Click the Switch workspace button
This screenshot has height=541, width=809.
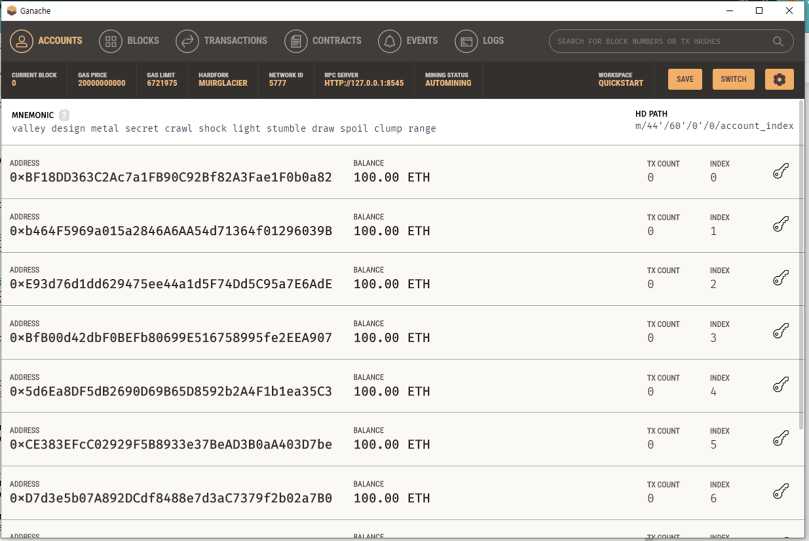tap(733, 79)
